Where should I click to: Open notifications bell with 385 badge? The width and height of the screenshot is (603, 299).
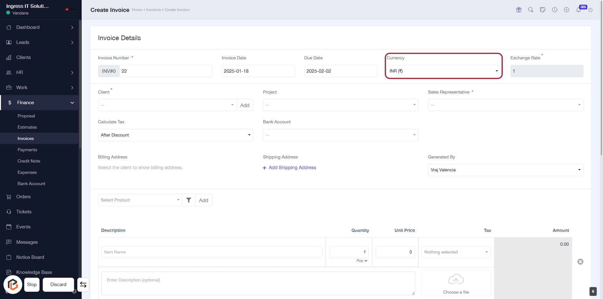tap(579, 10)
